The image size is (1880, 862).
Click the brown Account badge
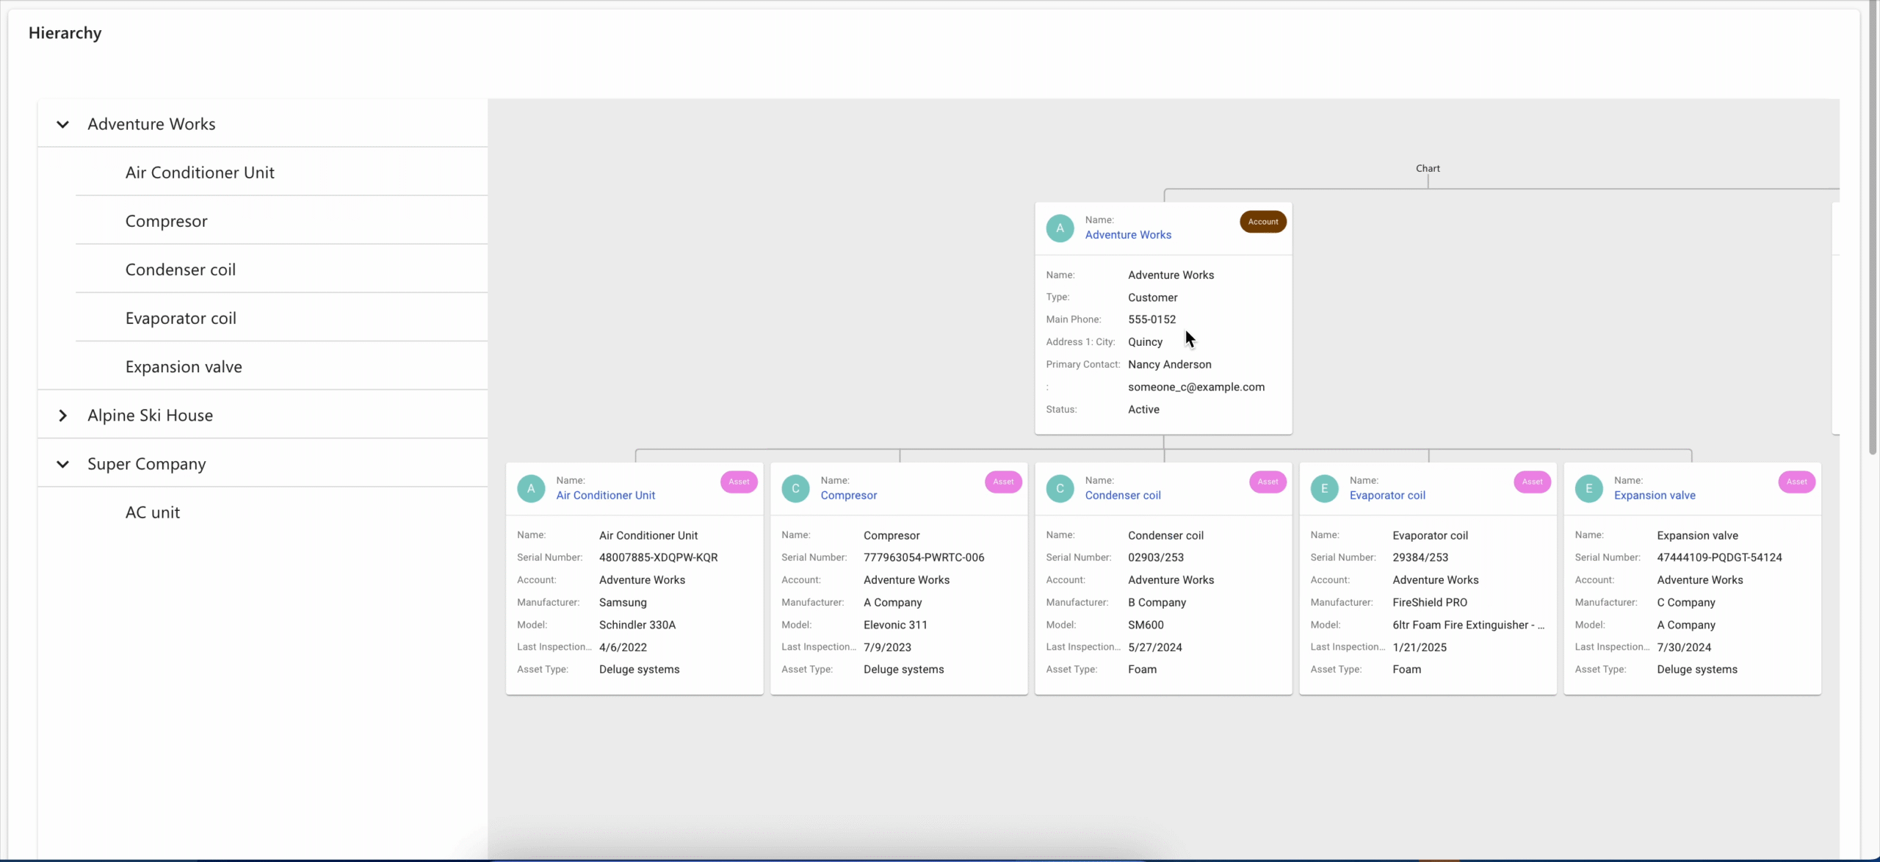tap(1263, 222)
